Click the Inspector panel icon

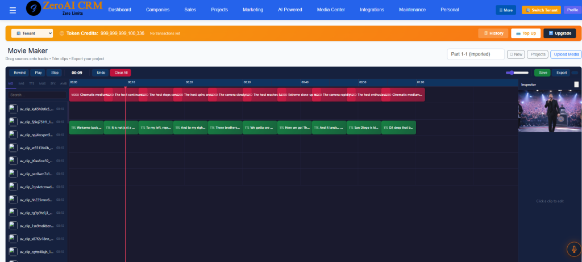pyautogui.click(x=576, y=84)
